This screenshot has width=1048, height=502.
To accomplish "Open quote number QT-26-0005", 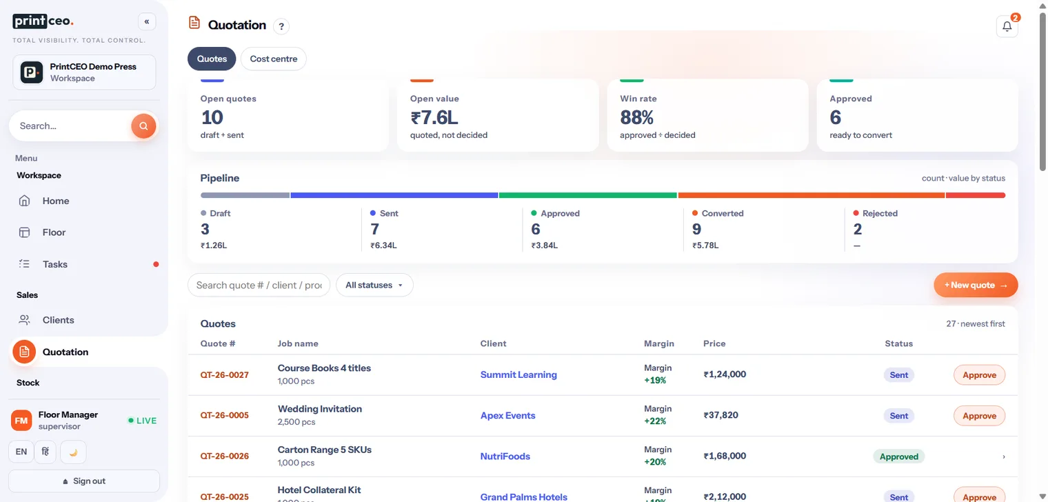I will 225,415.
